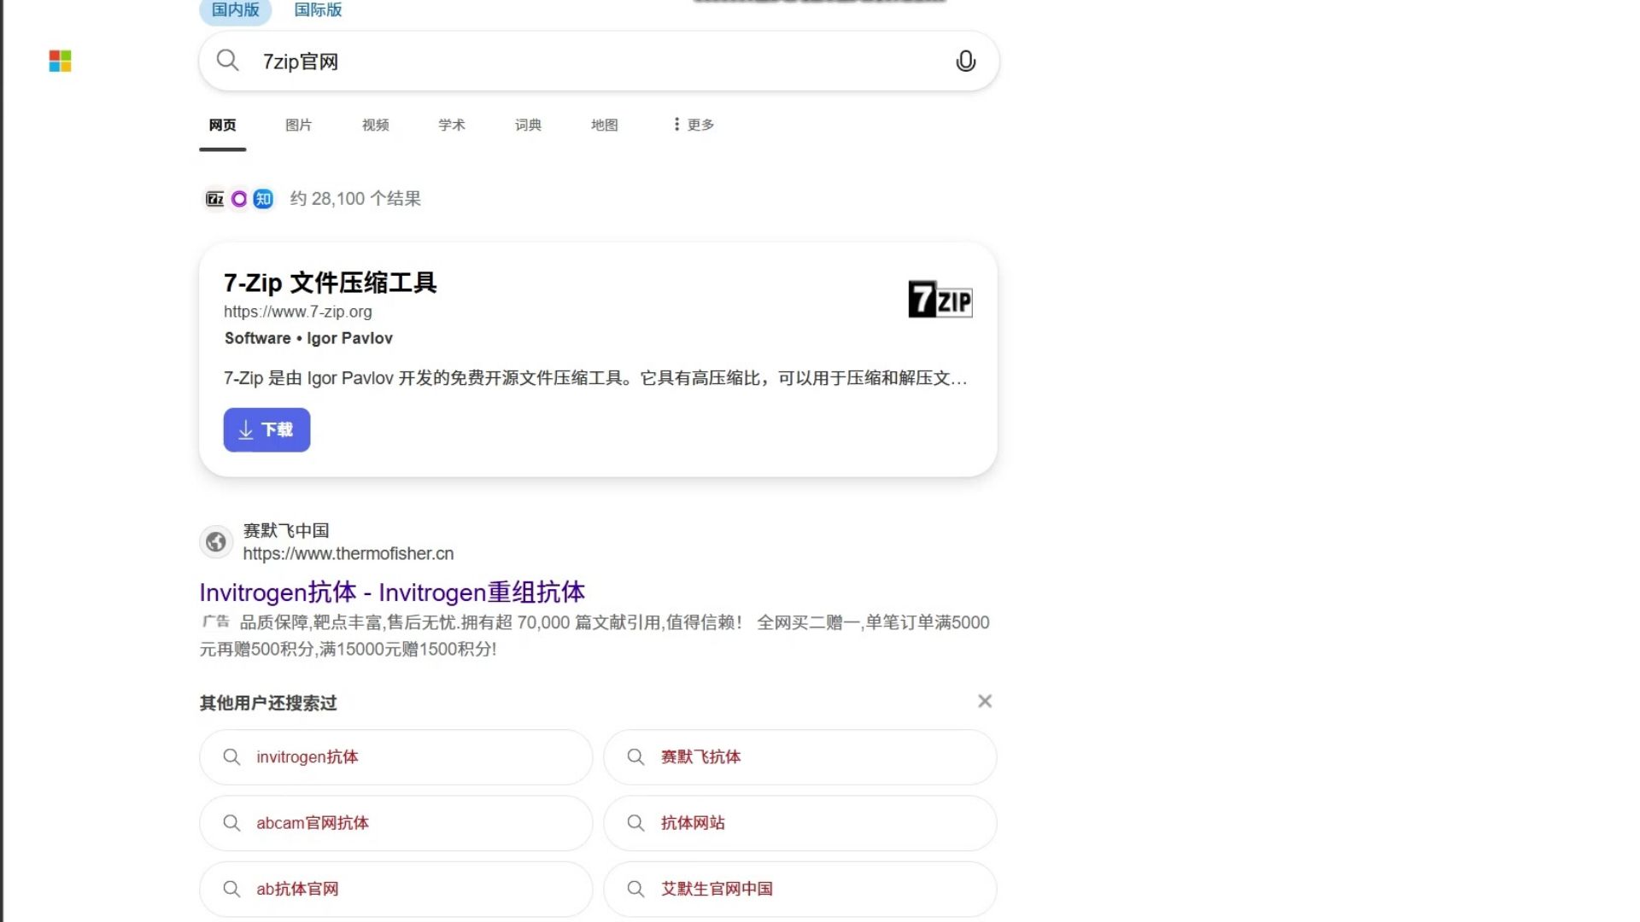Click the 7-Zip description snippet text
Screen dimensions: 1640x922
[x=595, y=378]
